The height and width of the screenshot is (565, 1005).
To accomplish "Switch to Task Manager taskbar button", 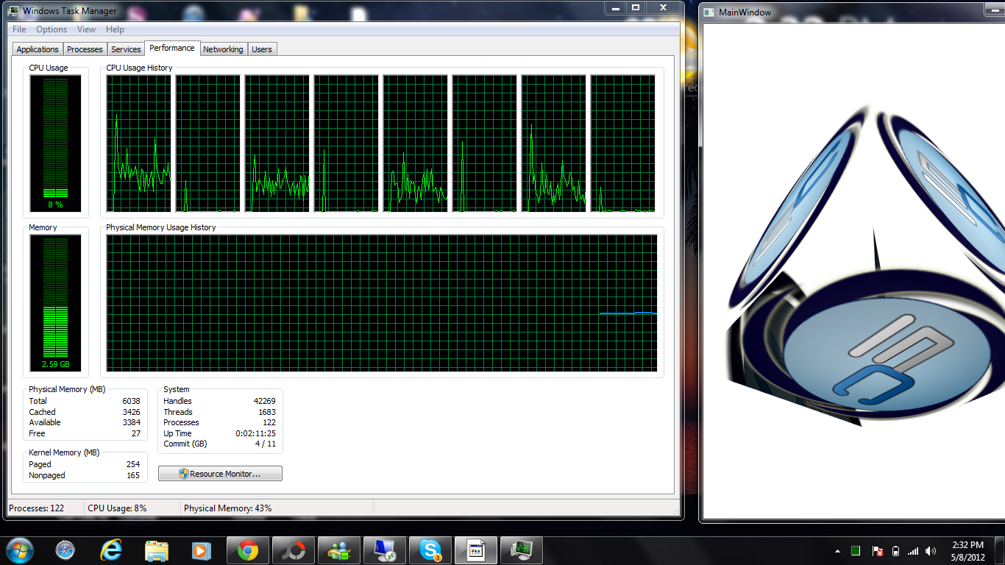I will tap(522, 550).
